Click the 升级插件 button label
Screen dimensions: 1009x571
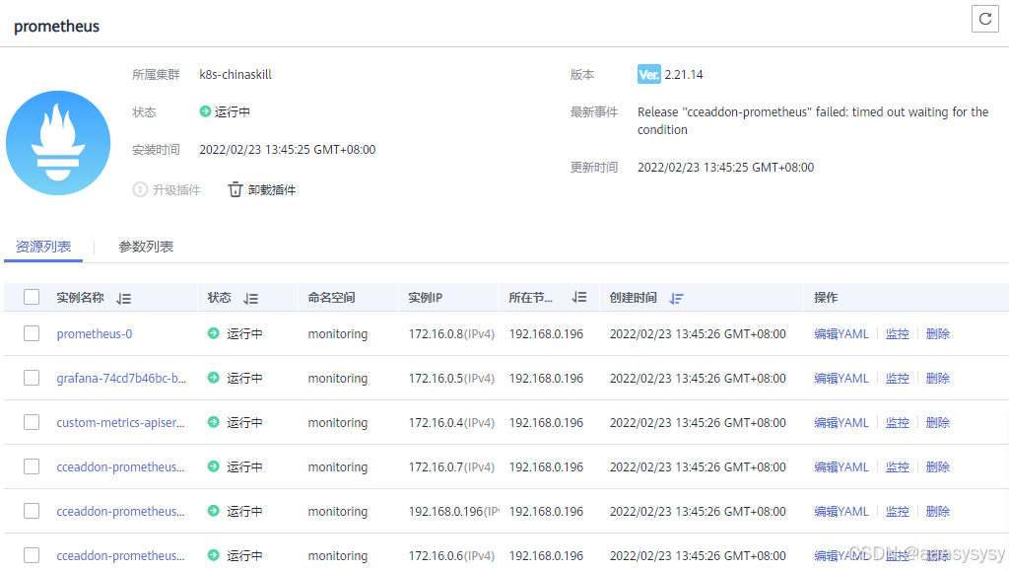coord(176,190)
